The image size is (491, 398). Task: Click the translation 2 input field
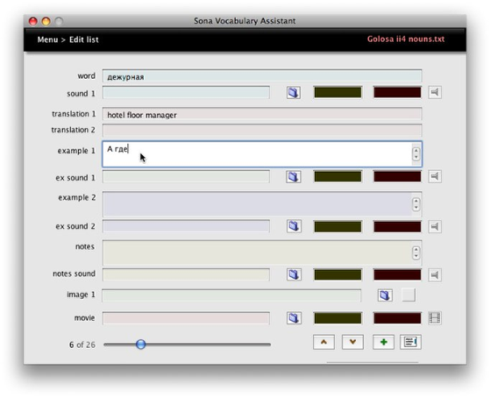coord(262,130)
